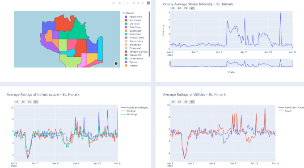Set Utilities chart range to 3d

186,102
